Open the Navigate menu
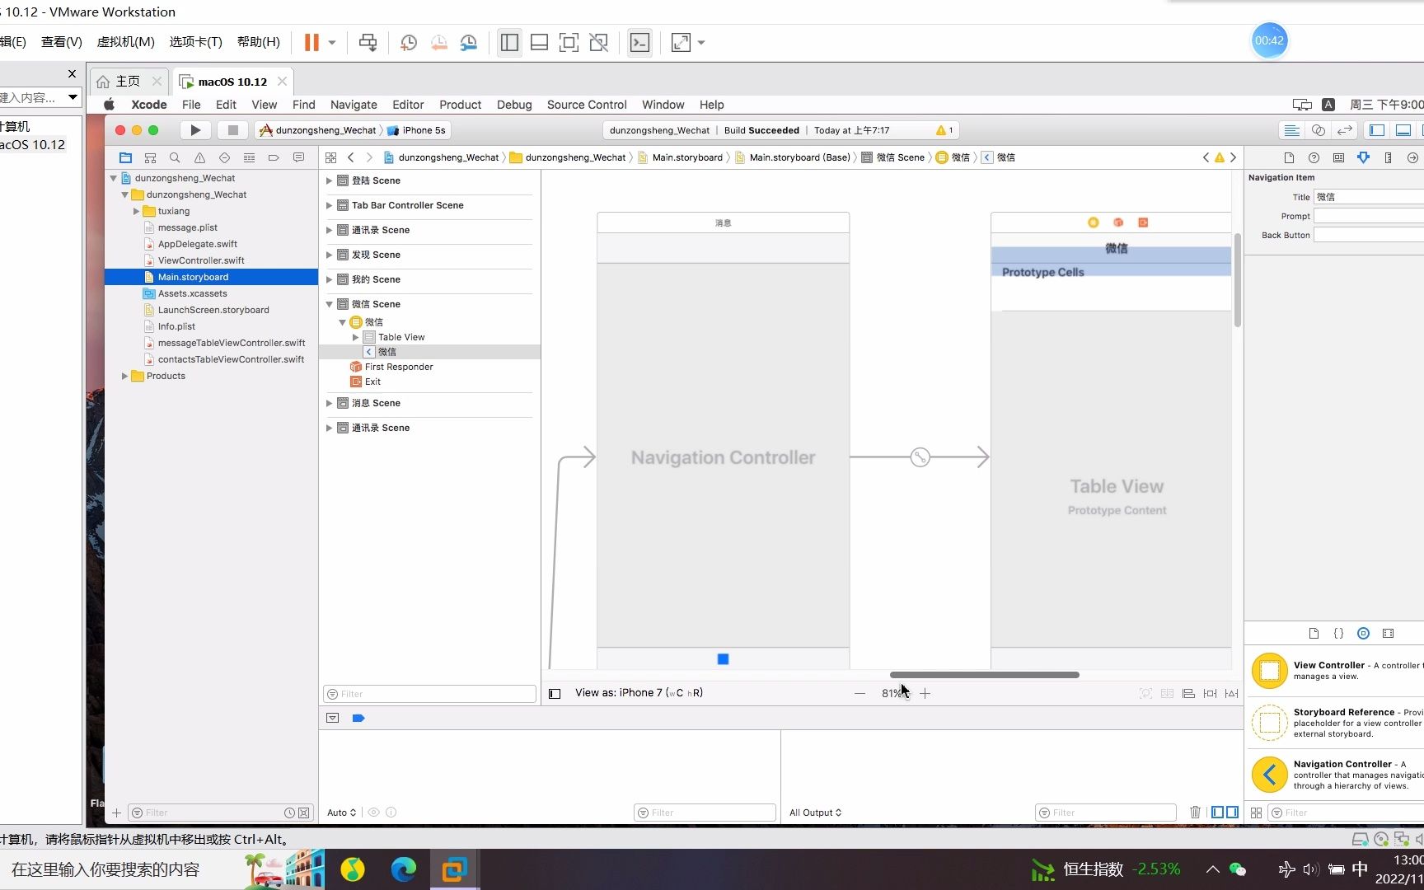Viewport: 1424px width, 890px height. tap(354, 105)
